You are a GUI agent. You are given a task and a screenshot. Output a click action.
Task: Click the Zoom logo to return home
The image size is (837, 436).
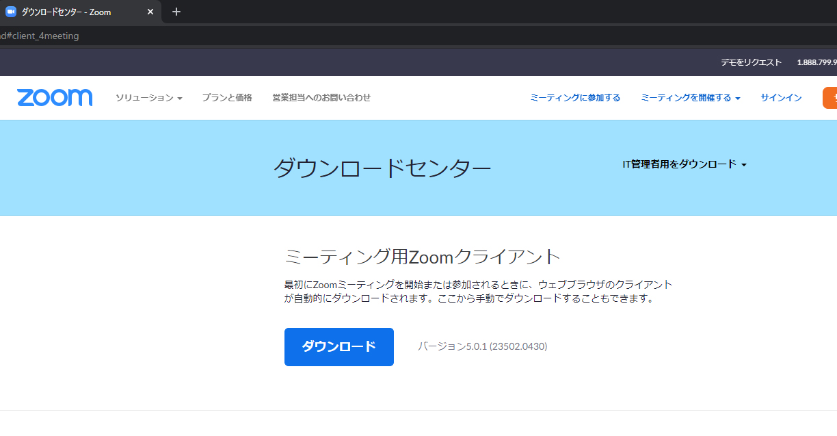tap(55, 97)
